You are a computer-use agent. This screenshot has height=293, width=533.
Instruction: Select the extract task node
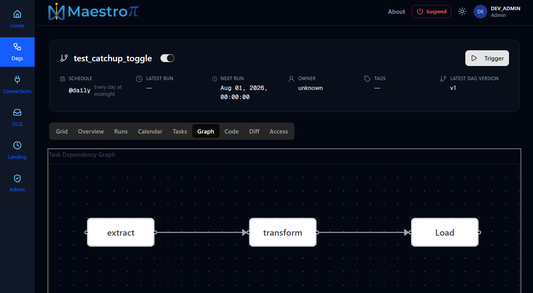(121, 232)
